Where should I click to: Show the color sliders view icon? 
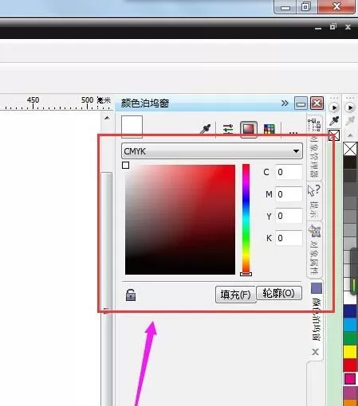[228, 129]
